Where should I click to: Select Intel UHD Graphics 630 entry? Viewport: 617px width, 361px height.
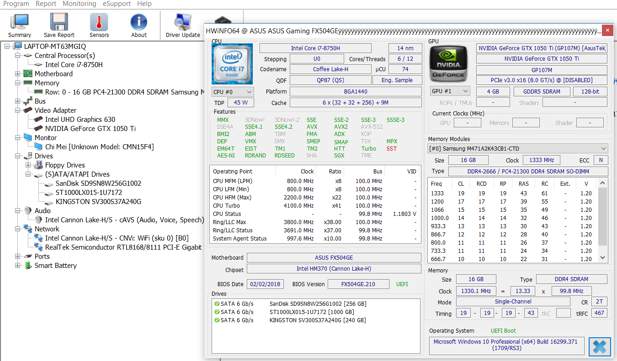point(80,119)
